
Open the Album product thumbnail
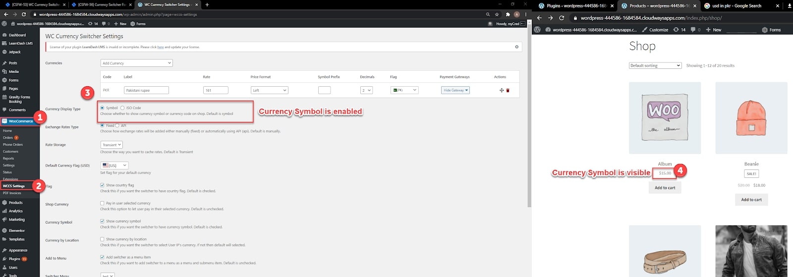[665, 118]
